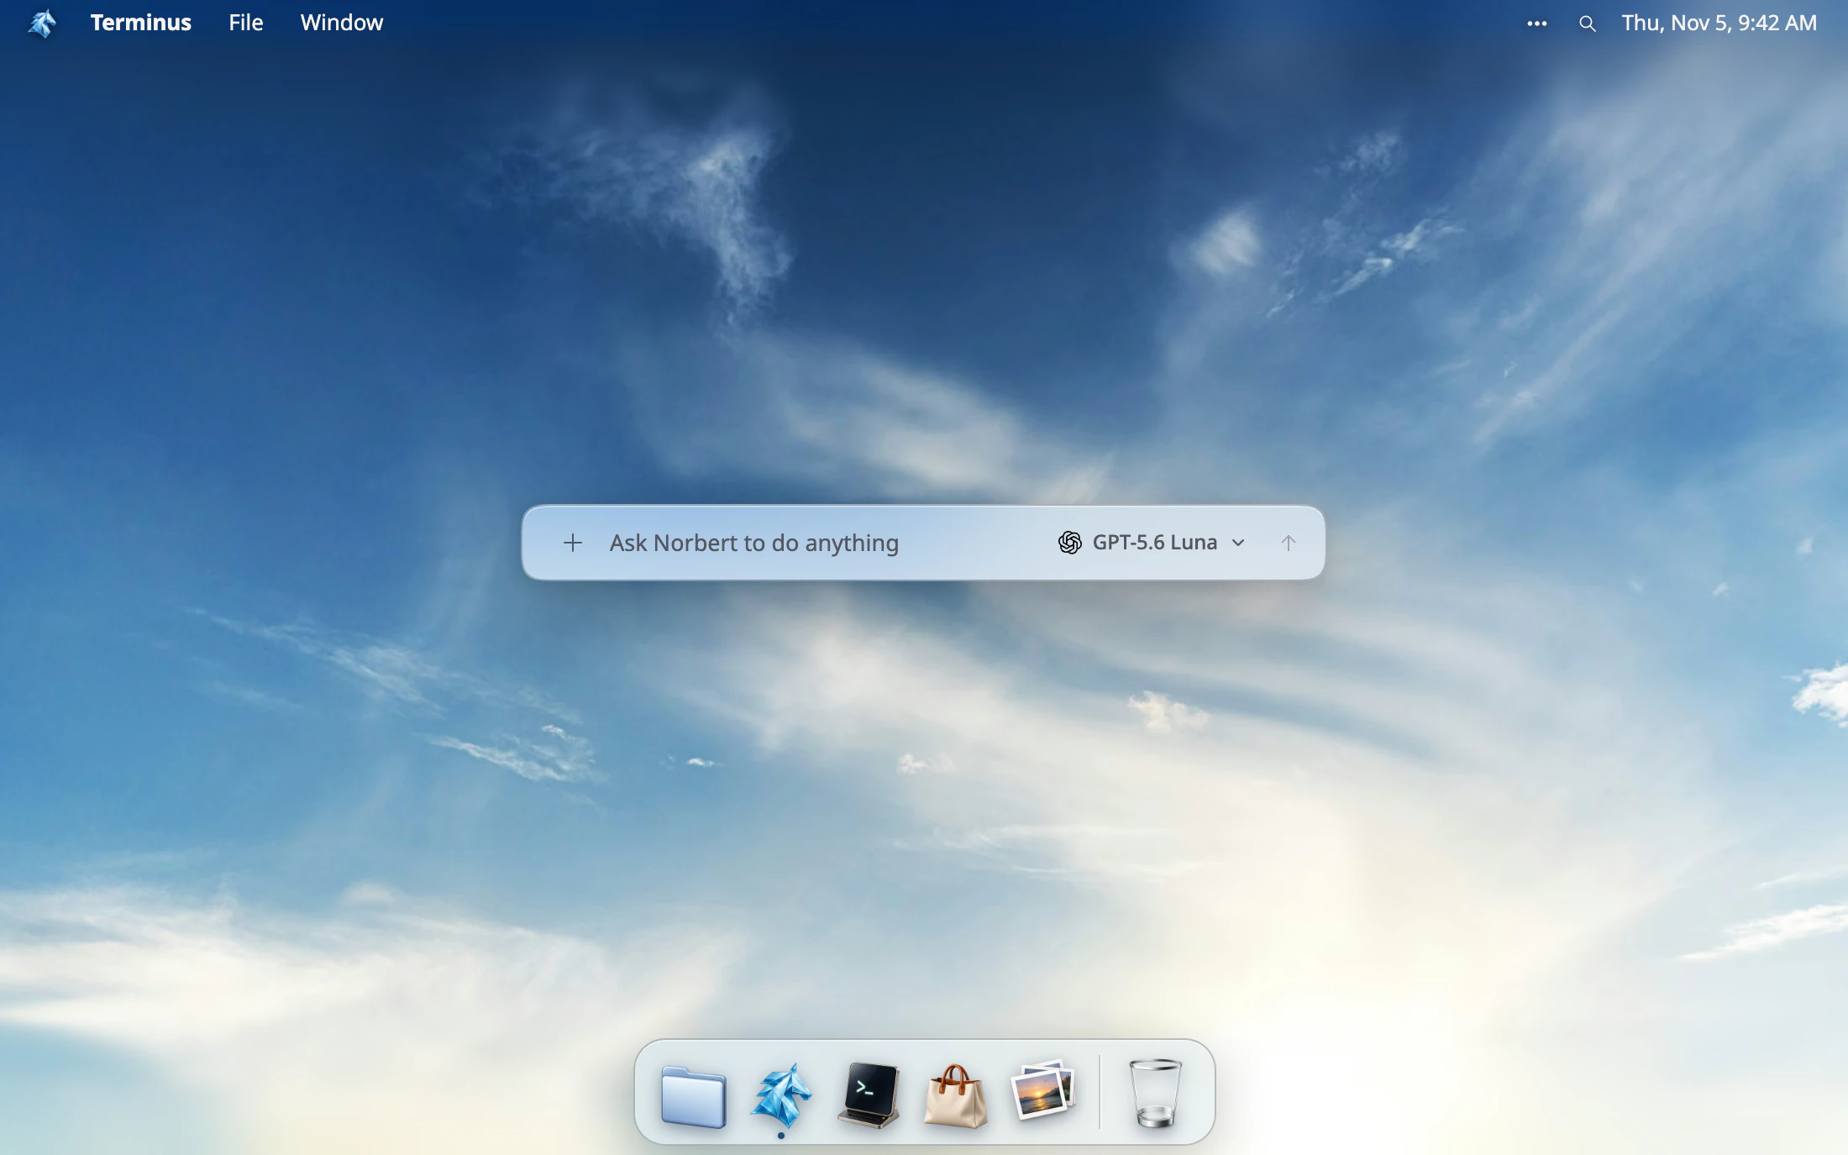Open the GPT-5.6 Luna model dropdown
Screen dimensions: 1848x1155
[1152, 543]
